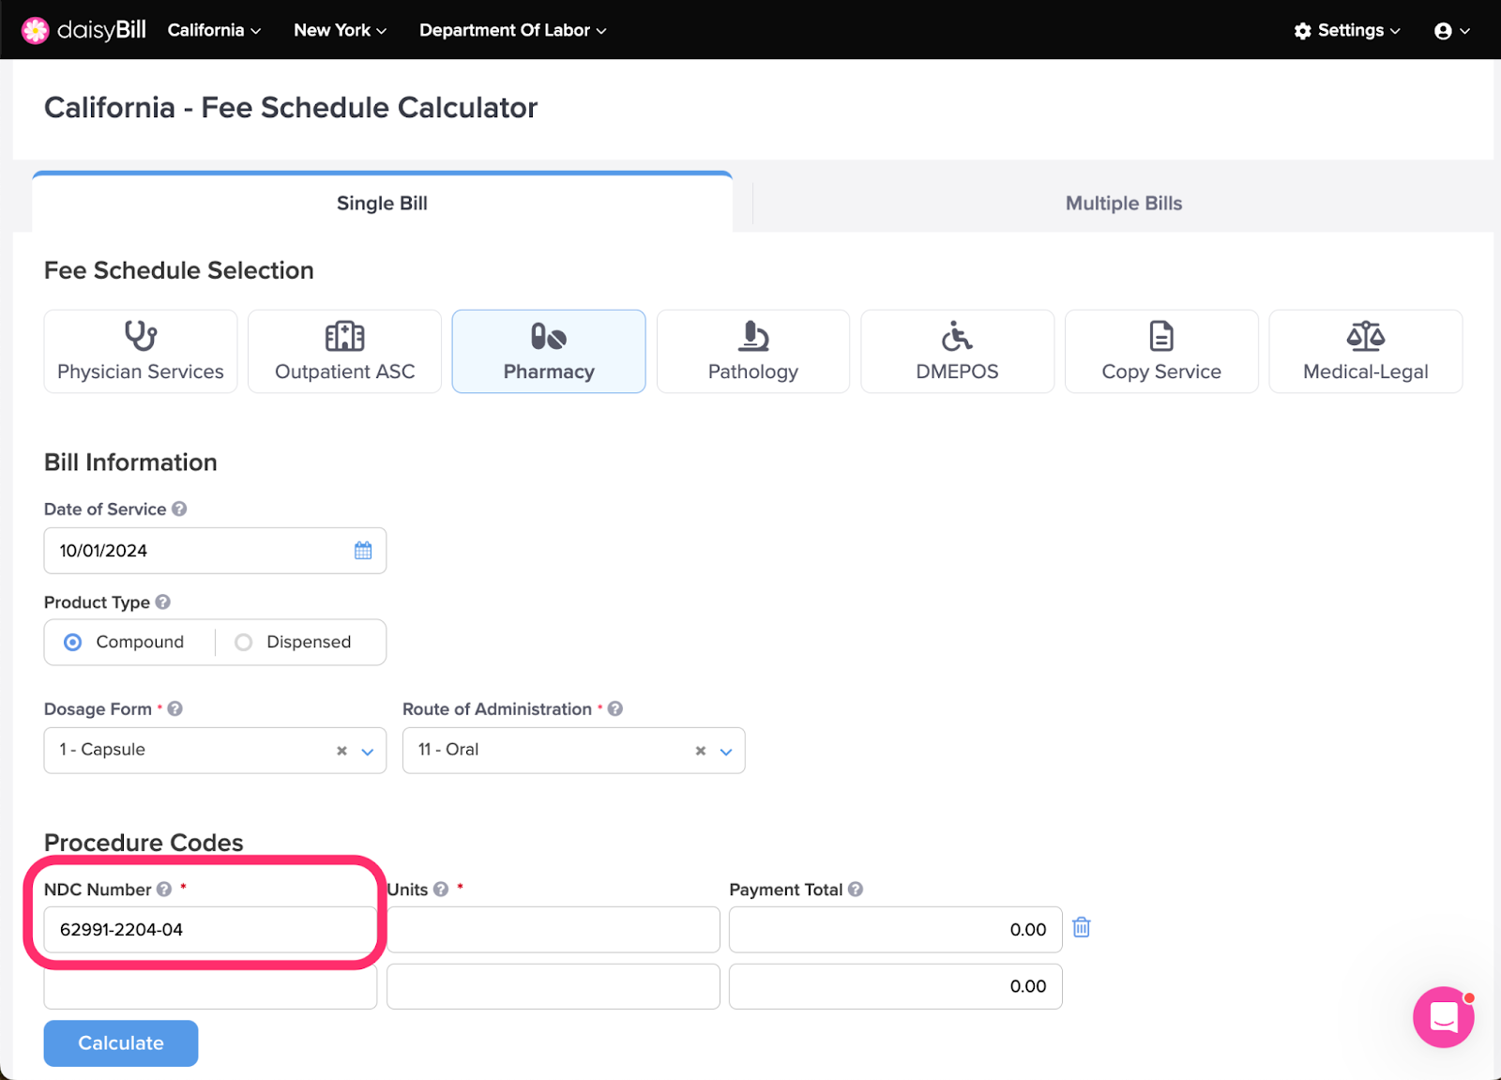The width and height of the screenshot is (1501, 1080).
Task: Click the Date of Service field
Action: tap(215, 551)
